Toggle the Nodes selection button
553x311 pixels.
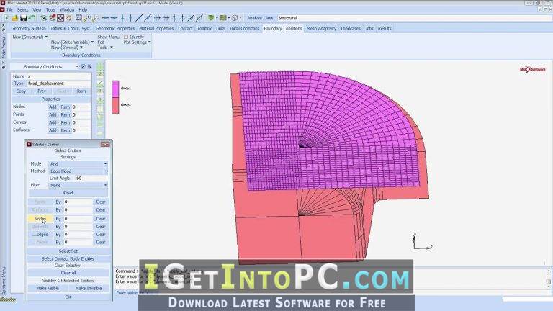[x=40, y=219]
